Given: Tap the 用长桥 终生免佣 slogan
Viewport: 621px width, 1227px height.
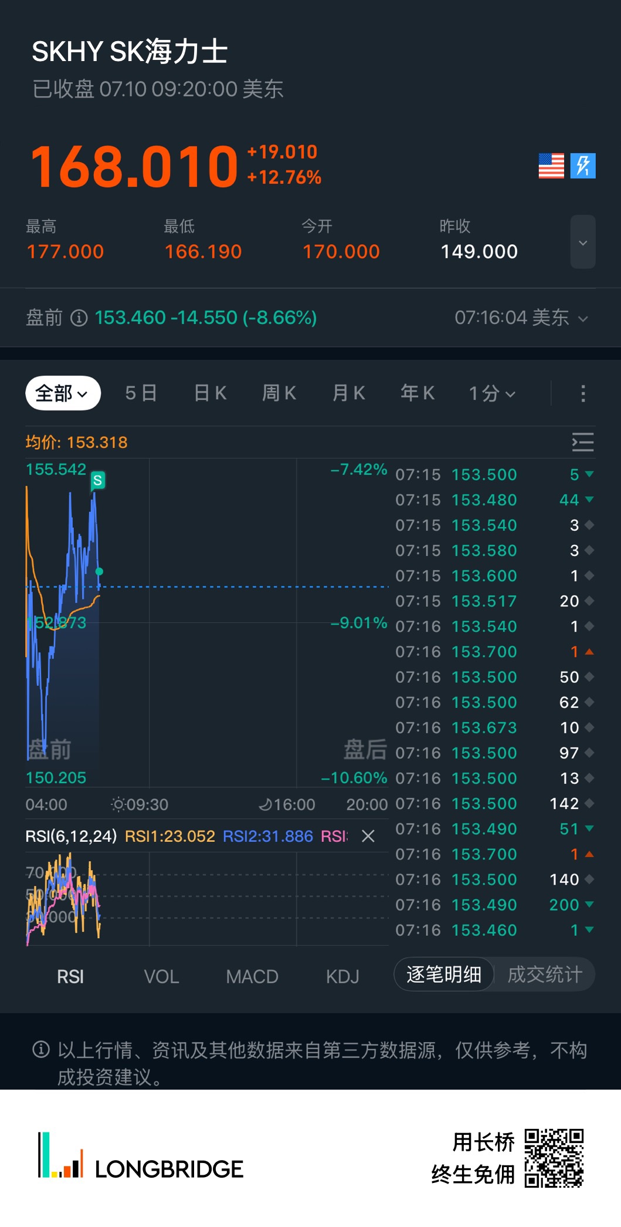Looking at the screenshot, I should click(x=474, y=1158).
